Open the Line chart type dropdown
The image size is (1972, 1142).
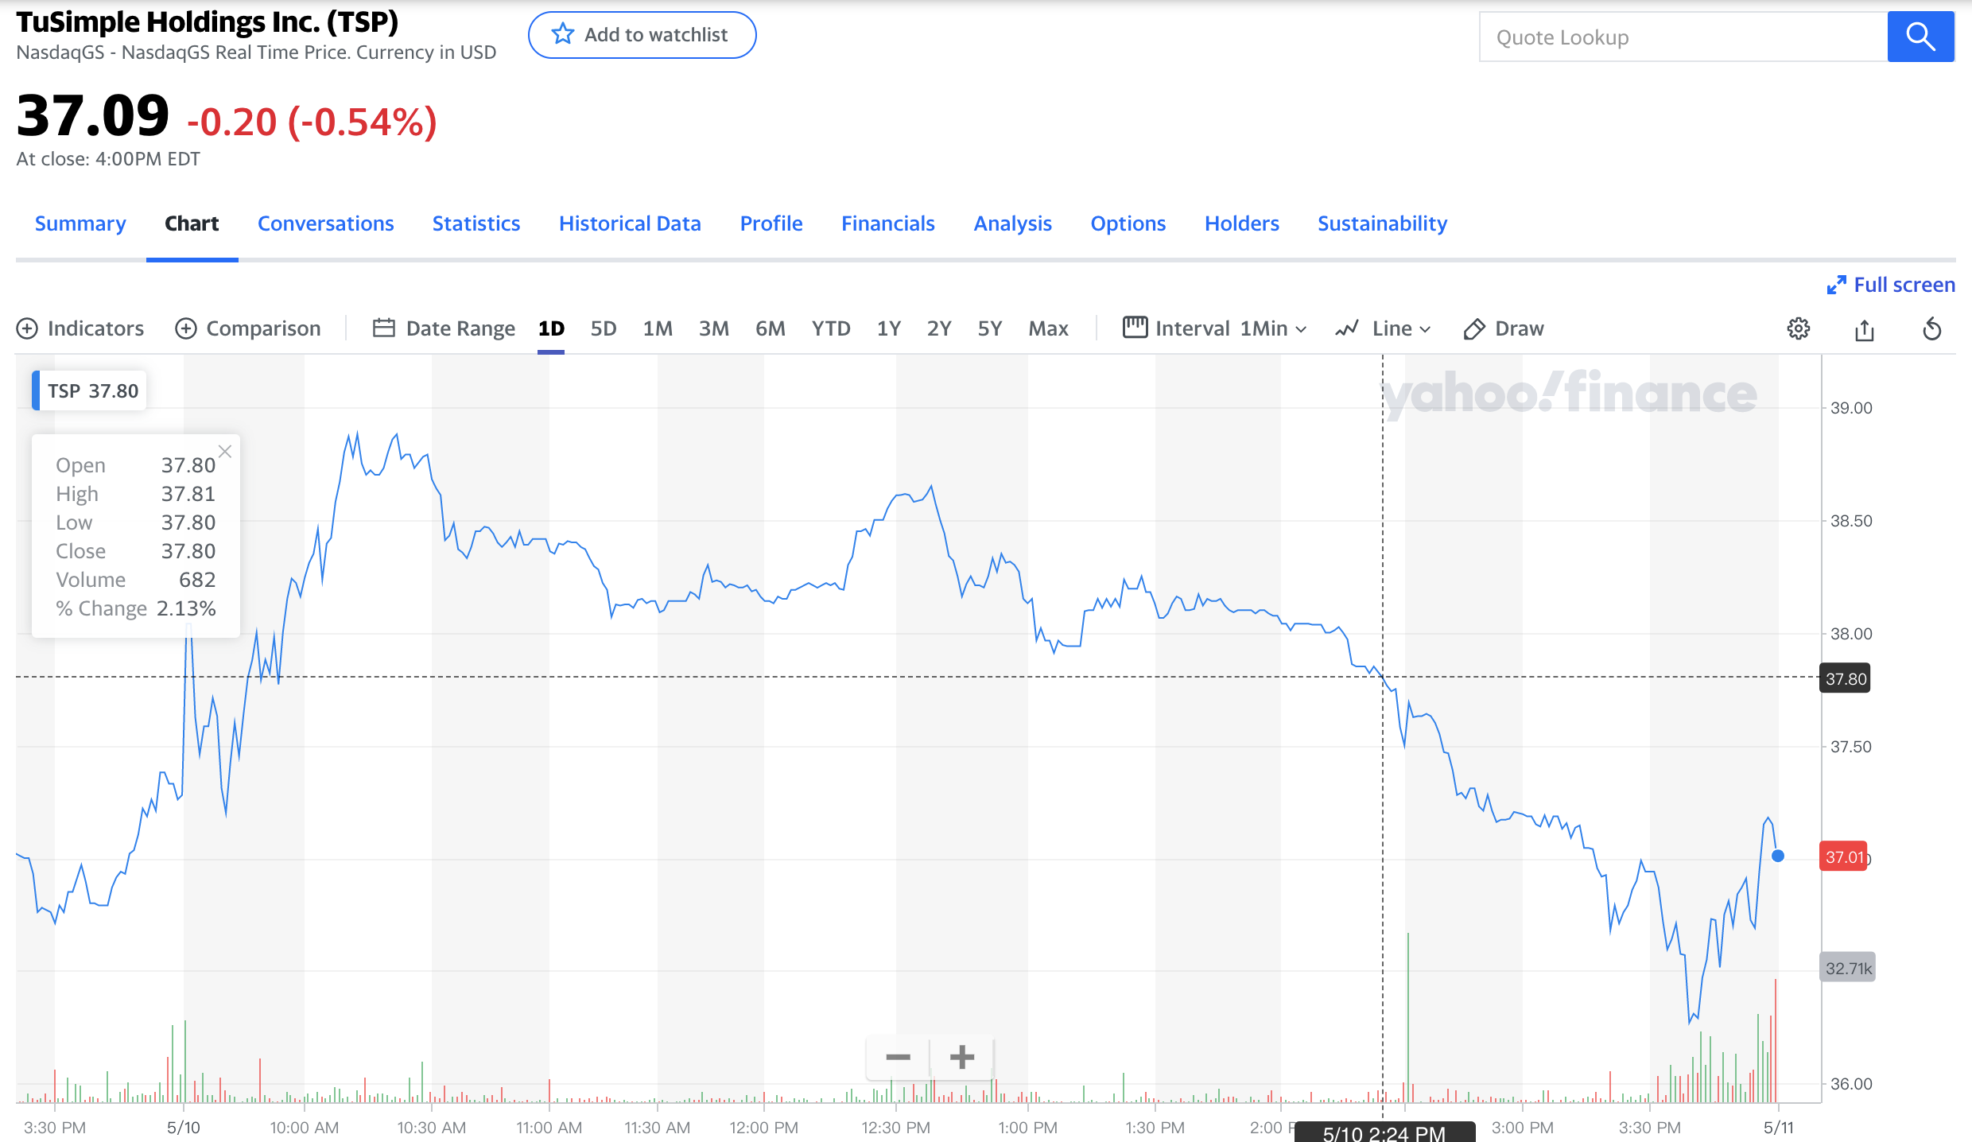pyautogui.click(x=1384, y=328)
